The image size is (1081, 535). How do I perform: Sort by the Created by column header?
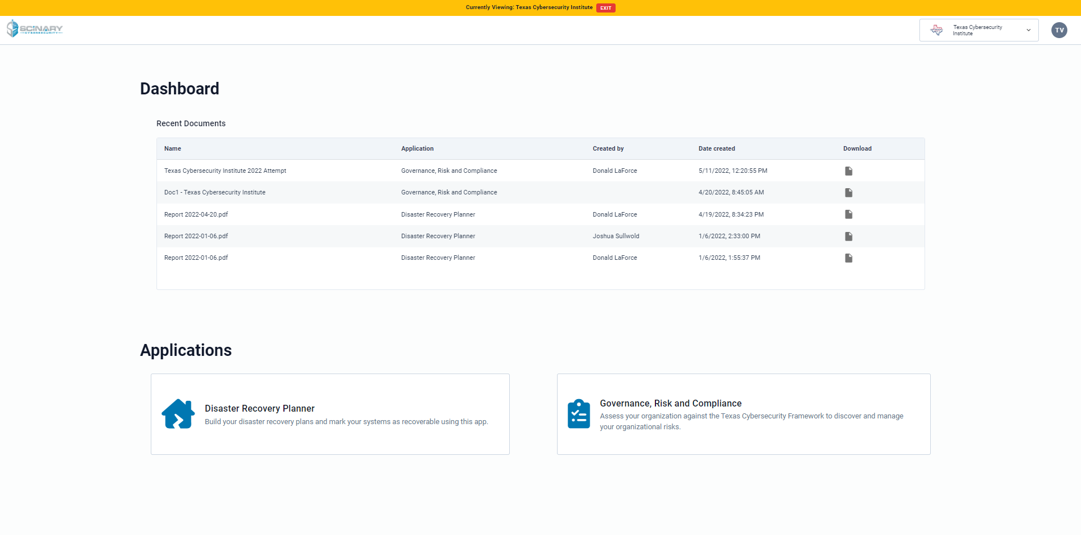coord(608,149)
